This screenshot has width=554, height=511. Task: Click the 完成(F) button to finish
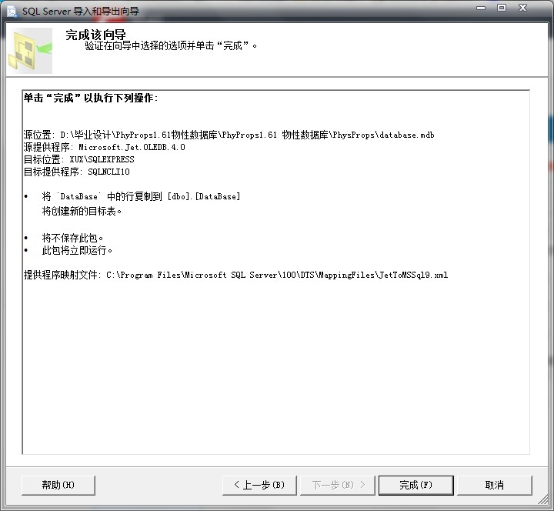(415, 485)
